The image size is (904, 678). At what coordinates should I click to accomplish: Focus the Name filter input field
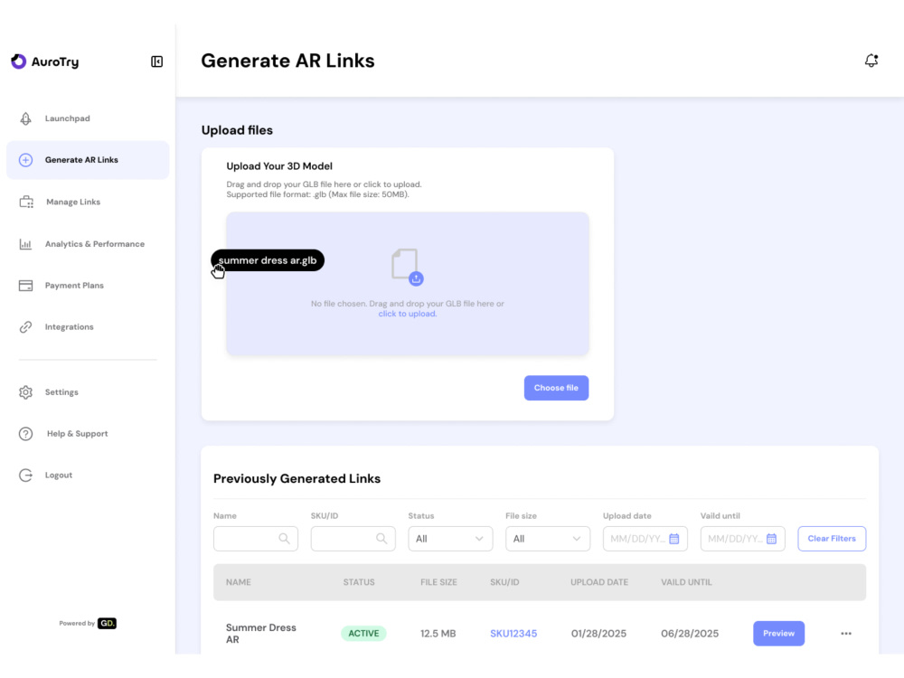click(256, 539)
